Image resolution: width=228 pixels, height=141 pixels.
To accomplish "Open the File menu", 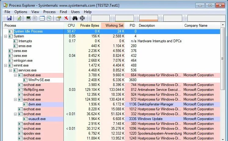I will 7,12.
